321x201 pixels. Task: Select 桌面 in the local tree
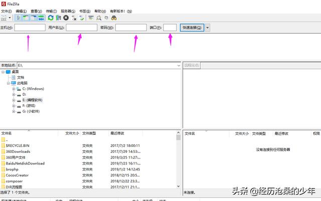tap(15, 72)
